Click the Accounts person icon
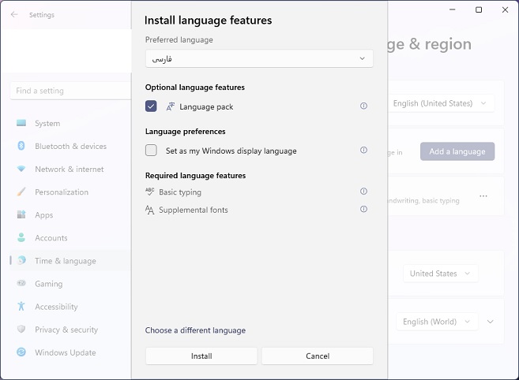The image size is (519, 380). [x=21, y=237]
